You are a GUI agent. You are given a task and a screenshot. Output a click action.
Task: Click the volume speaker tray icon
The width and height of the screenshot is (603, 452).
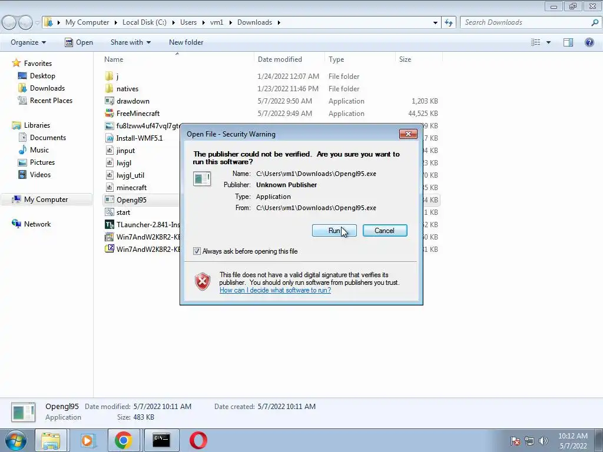[x=543, y=441]
